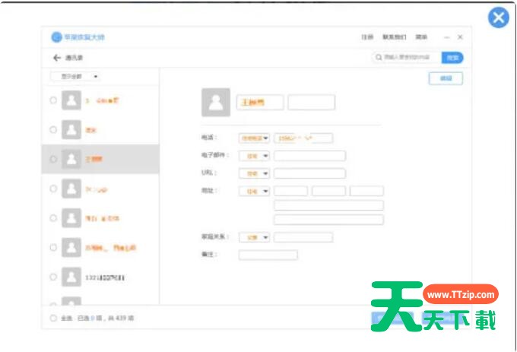Screen dimensions: 517x352
Task: Toggle the select-all option at bottom
Action: [53, 318]
